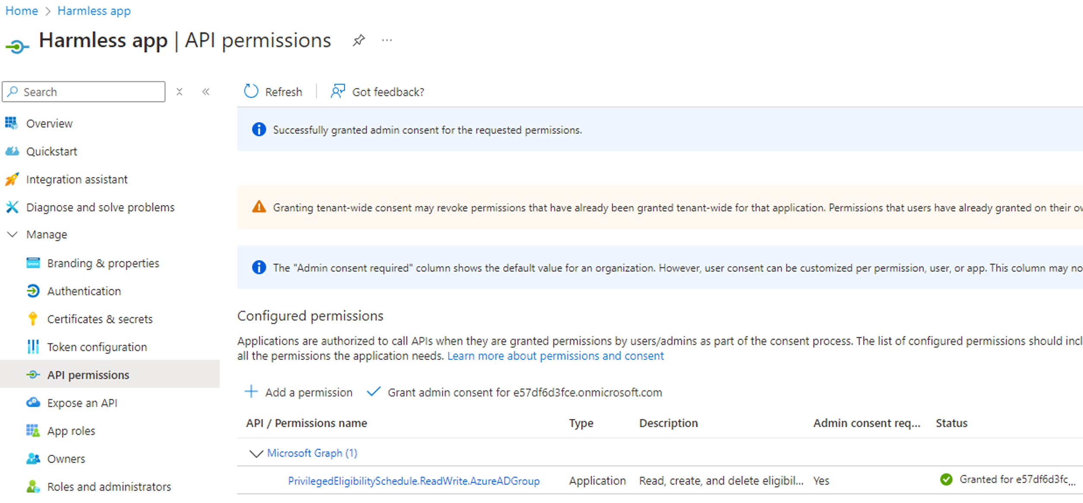Click the App roles grid icon

[x=33, y=431]
